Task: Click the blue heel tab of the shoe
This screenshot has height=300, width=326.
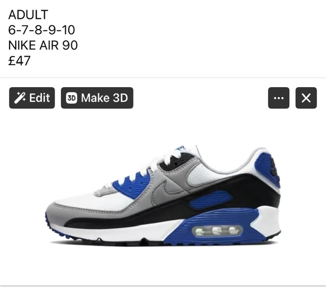Action: (x=273, y=169)
